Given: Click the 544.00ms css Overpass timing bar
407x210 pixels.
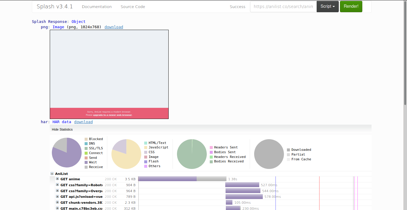Looking at the screenshot, I should (x=243, y=191).
